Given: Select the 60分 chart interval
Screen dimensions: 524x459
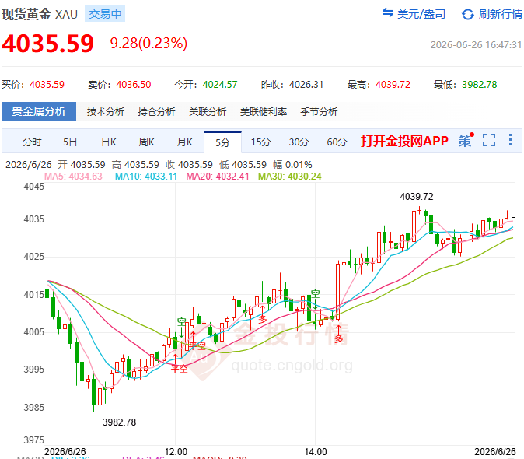Looking at the screenshot, I should coord(337,142).
